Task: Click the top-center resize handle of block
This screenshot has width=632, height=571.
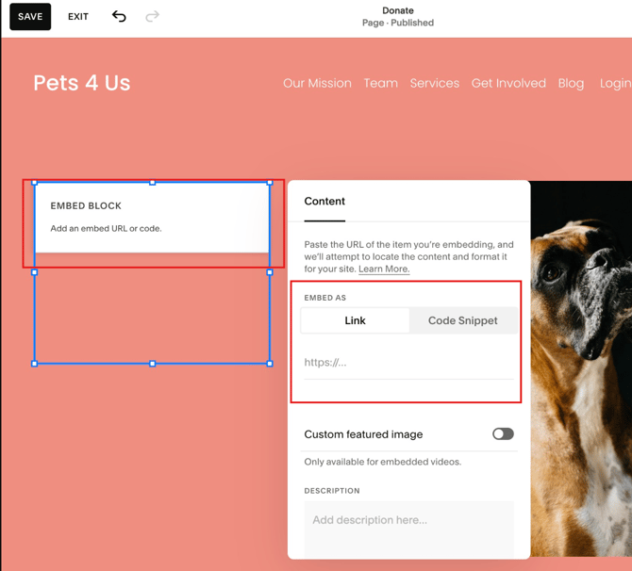Action: click(x=153, y=183)
